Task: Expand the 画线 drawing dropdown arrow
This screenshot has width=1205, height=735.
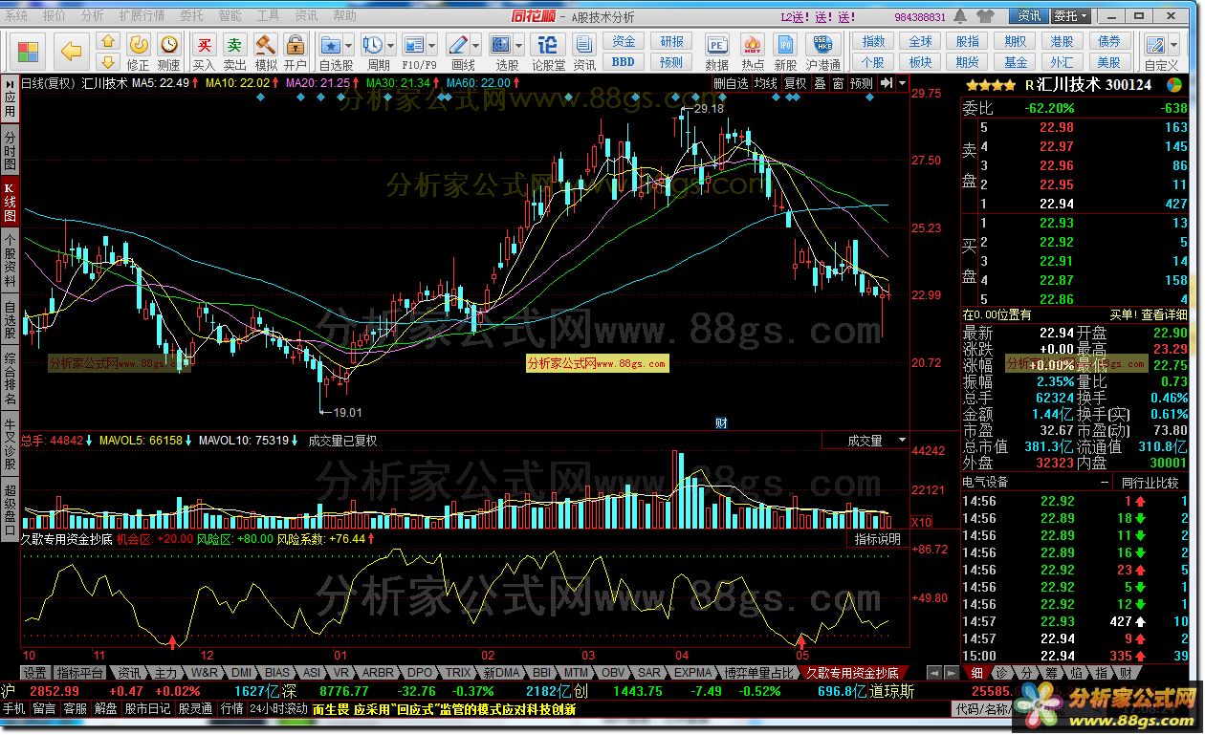Action: pos(475,45)
